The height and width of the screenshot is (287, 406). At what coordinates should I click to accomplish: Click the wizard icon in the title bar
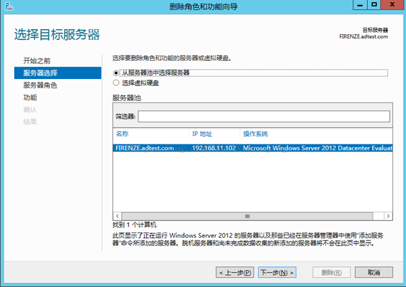pyautogui.click(x=9, y=6)
